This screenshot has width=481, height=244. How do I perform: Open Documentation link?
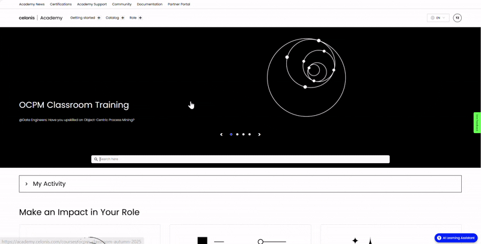pos(150,4)
